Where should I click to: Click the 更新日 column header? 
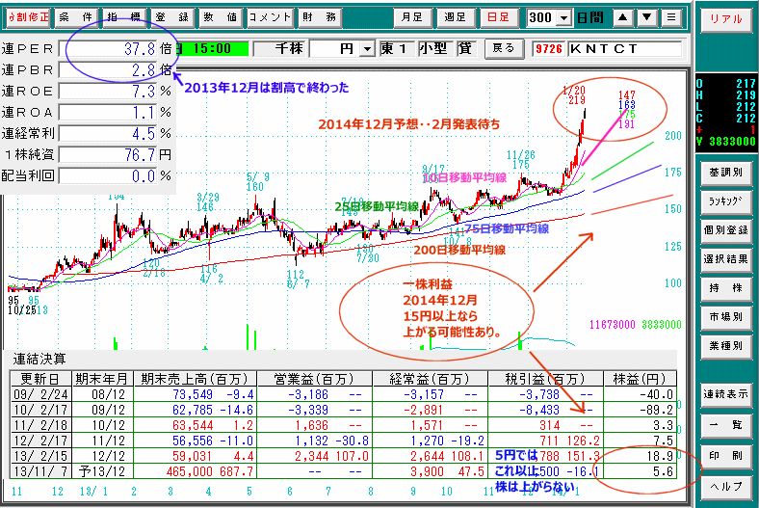(x=40, y=379)
